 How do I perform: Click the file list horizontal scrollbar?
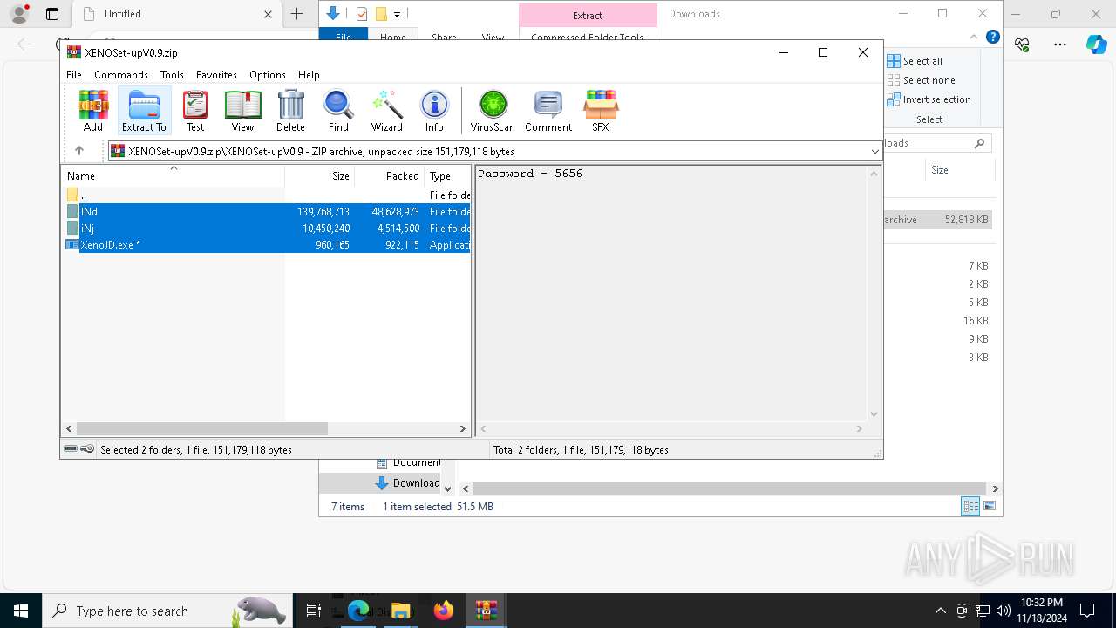click(x=201, y=428)
